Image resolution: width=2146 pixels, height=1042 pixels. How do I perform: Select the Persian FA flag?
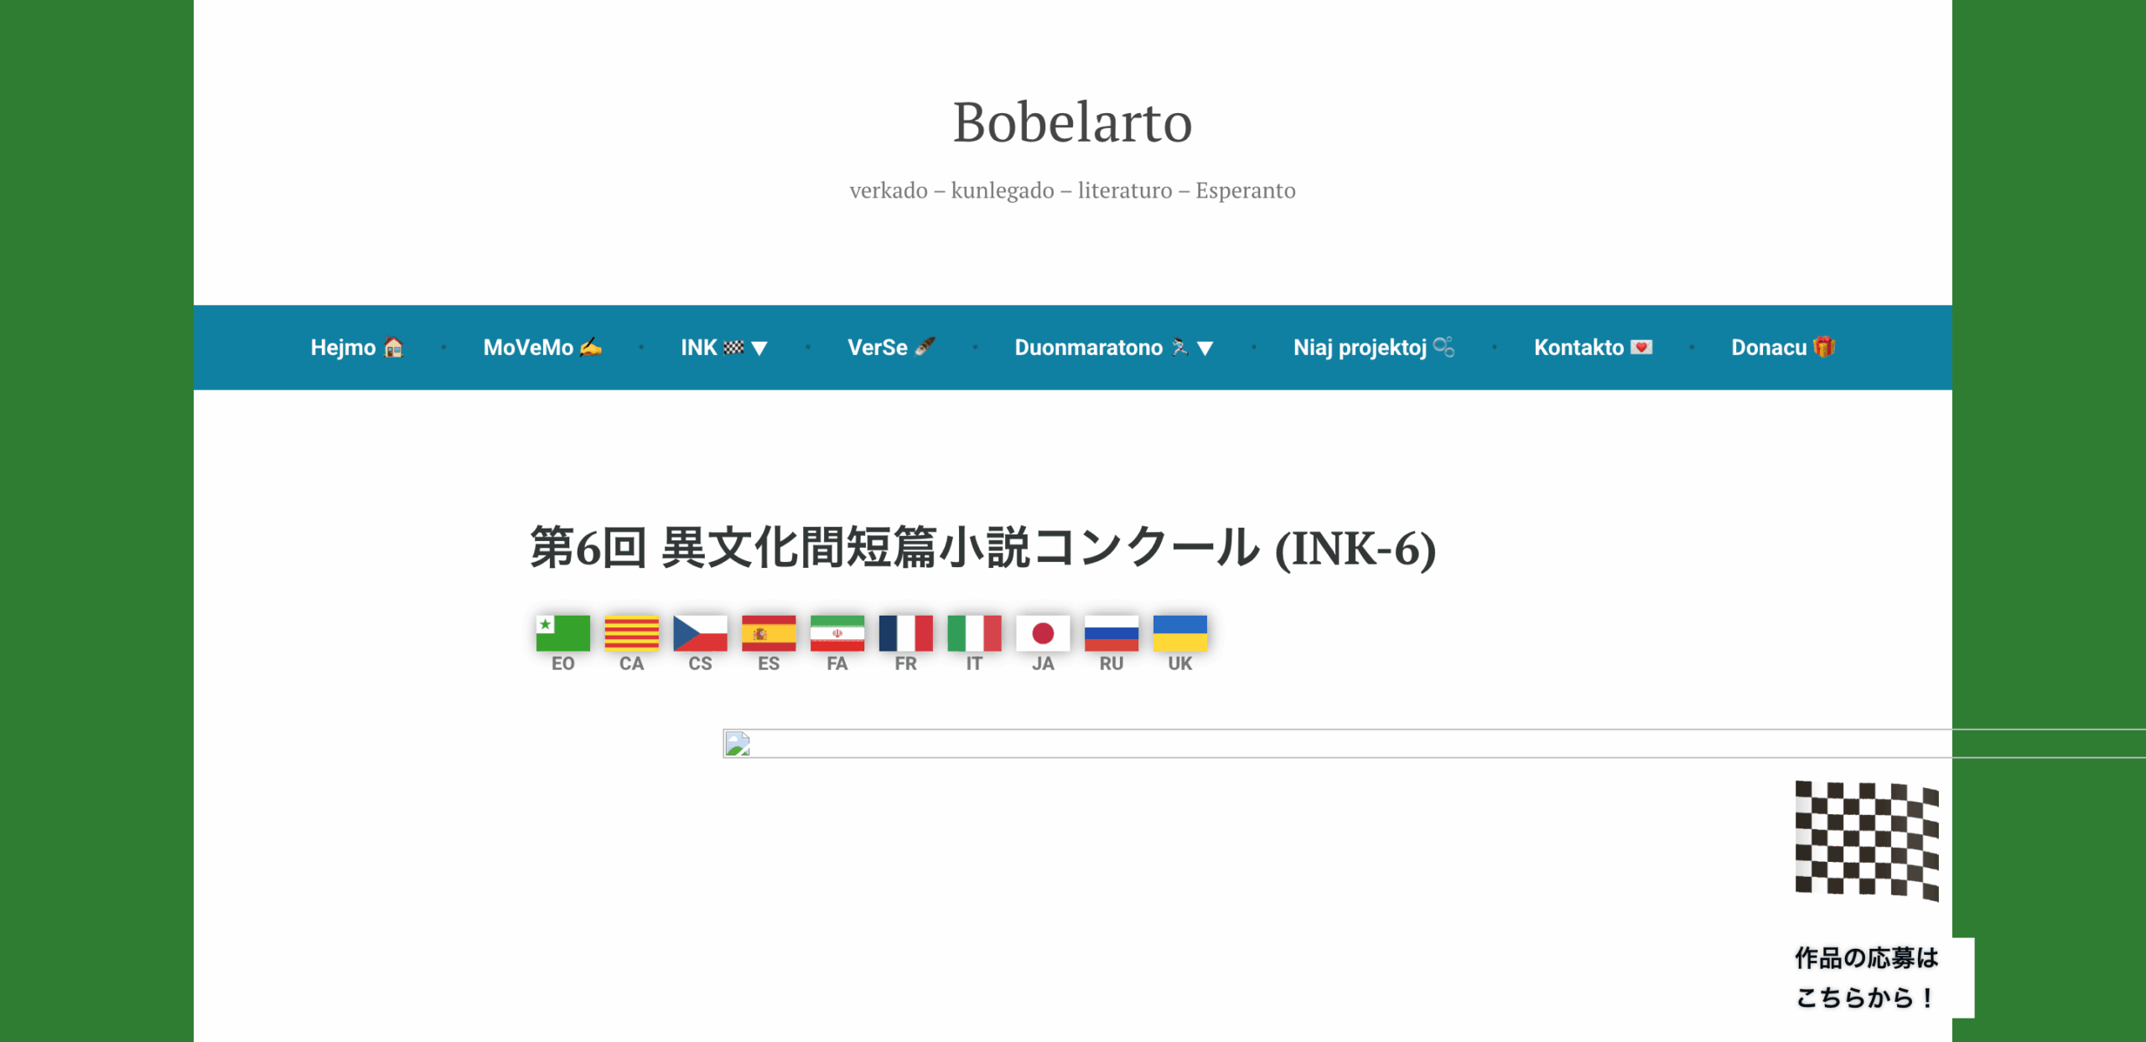(x=837, y=633)
